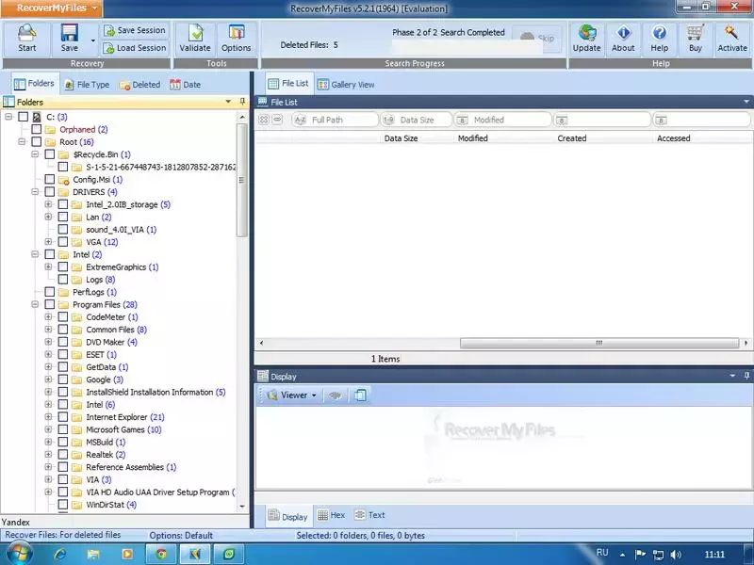754x565 pixels.
Task: Open the File List panel dropdown arrow
Action: click(746, 102)
